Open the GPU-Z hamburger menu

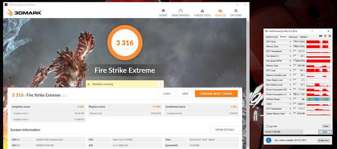tap(330, 36)
